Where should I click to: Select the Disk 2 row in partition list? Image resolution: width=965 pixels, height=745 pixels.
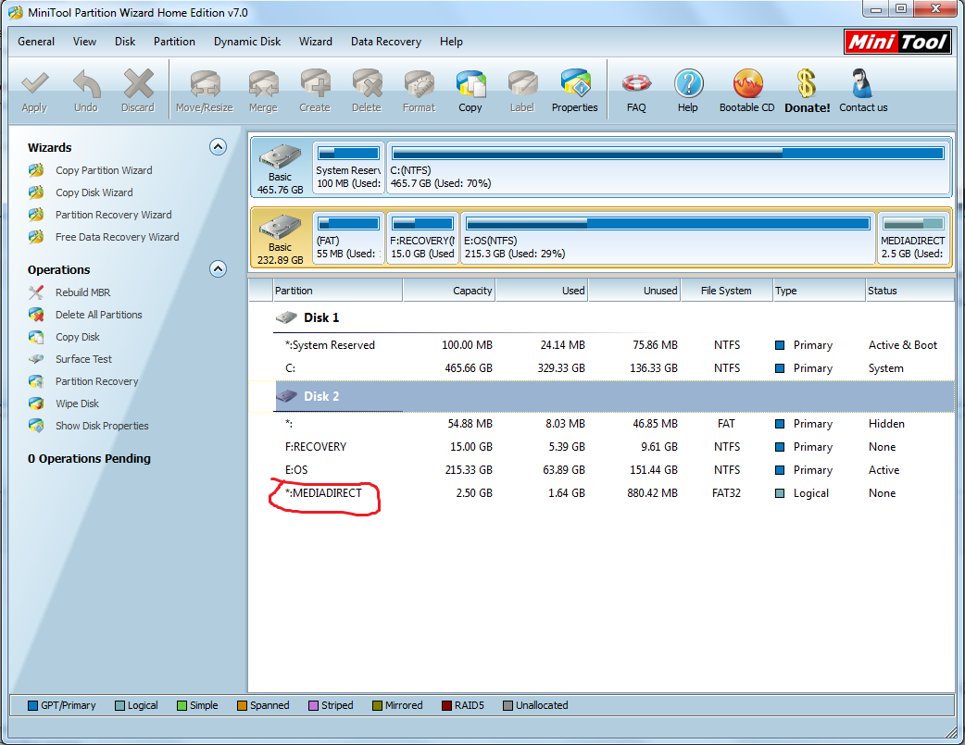601,396
